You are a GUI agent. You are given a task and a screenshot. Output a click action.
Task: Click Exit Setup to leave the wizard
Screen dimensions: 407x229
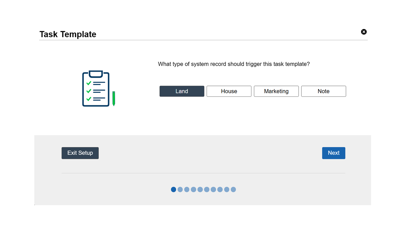[x=80, y=153]
